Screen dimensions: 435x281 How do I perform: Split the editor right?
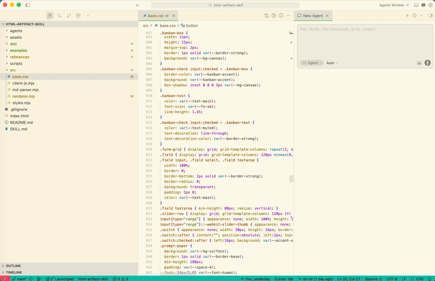tap(281, 16)
